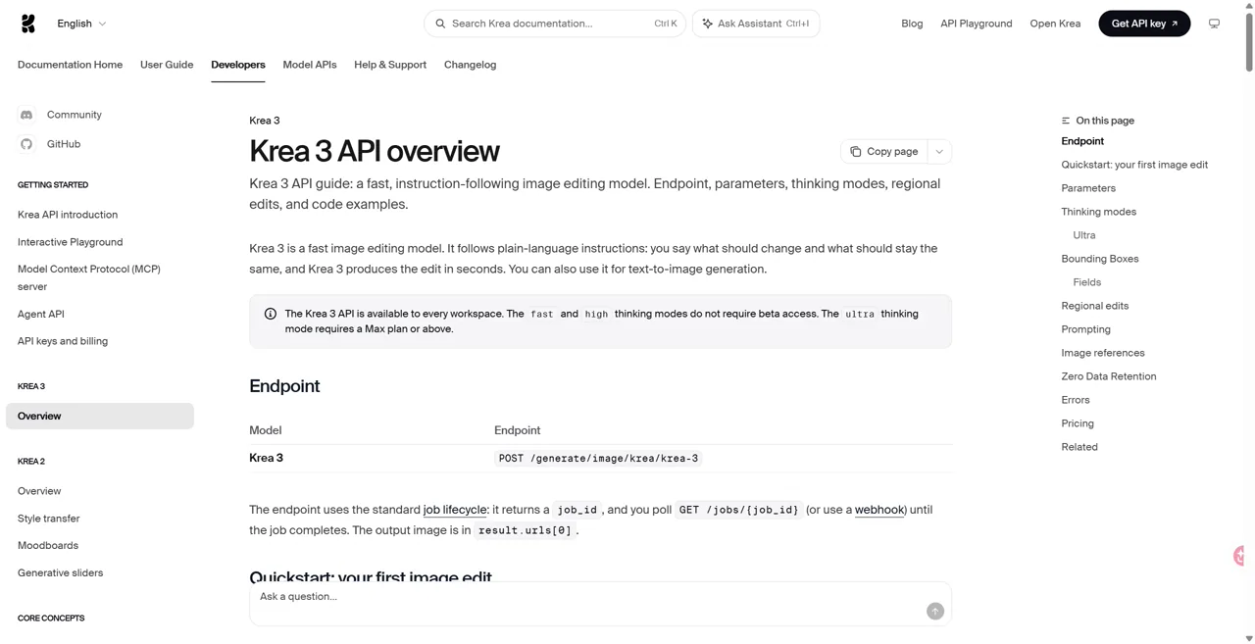Screen dimensions: 1255x644
Task: Open Model Context Protocol (MCP) server page
Action: (89, 277)
